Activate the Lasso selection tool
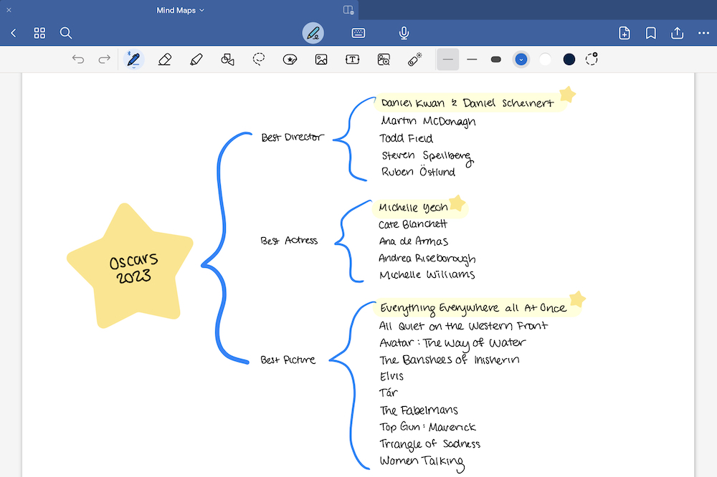The height and width of the screenshot is (477, 717). click(x=259, y=59)
